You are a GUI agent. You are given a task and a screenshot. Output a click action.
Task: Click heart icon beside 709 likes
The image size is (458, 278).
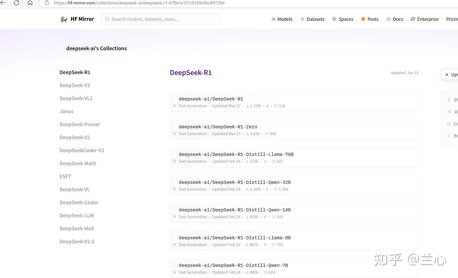point(274,245)
